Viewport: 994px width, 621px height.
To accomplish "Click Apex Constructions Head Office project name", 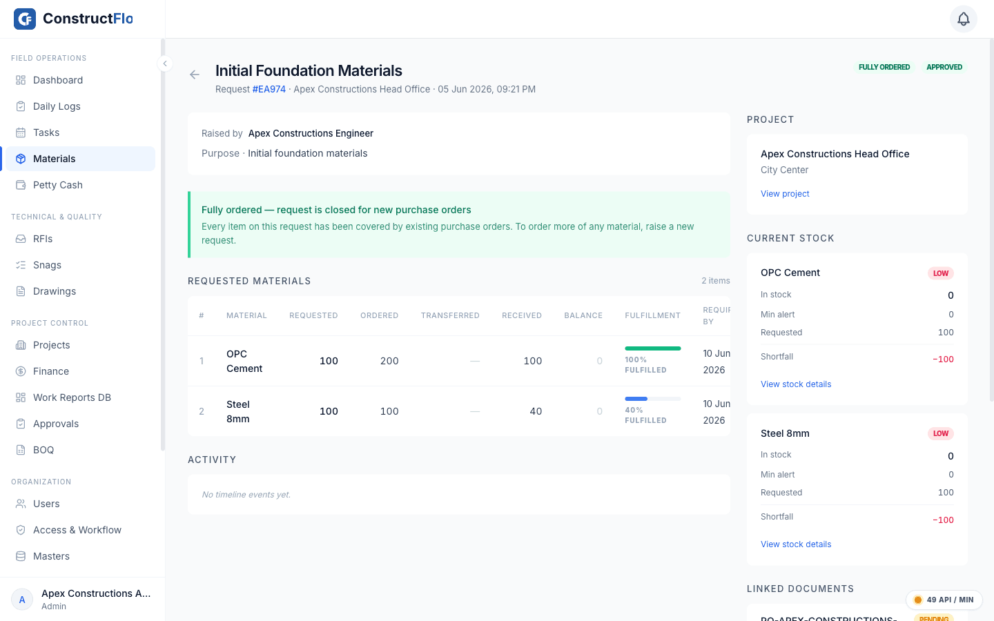I will pyautogui.click(x=835, y=154).
